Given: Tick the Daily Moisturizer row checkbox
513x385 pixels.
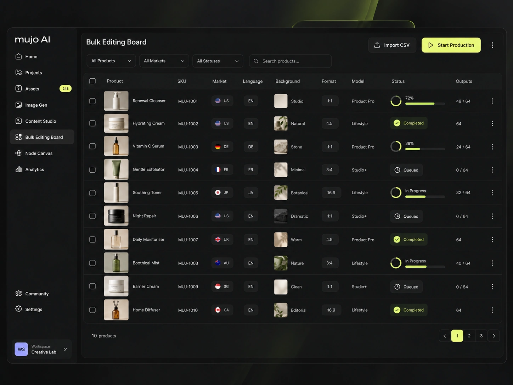Looking at the screenshot, I should tap(92, 240).
